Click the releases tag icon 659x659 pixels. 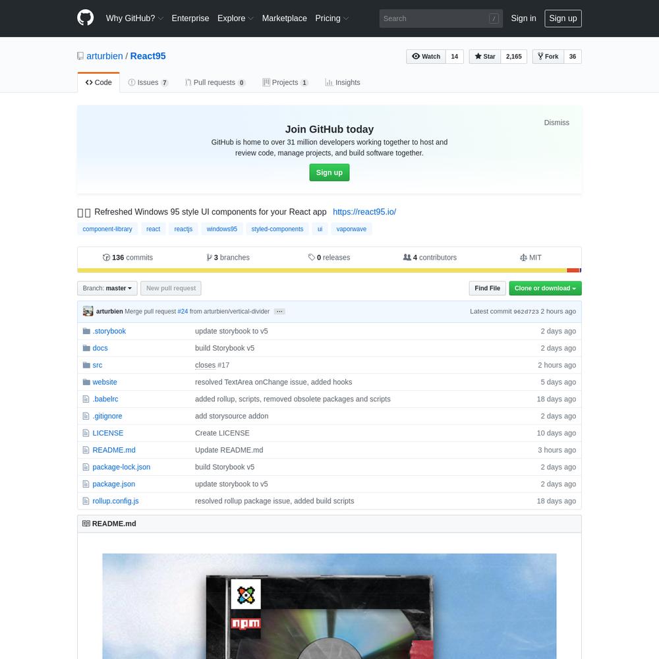312,257
